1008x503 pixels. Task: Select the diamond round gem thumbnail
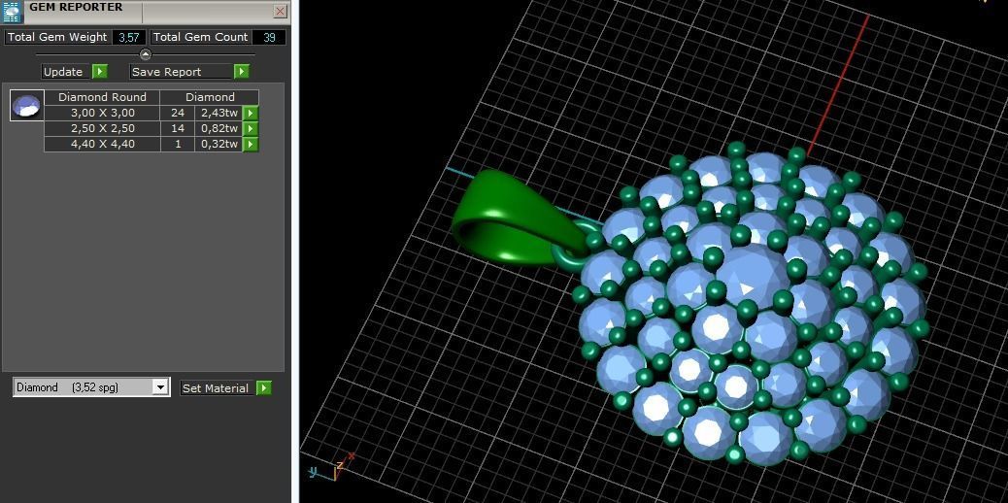[27, 106]
